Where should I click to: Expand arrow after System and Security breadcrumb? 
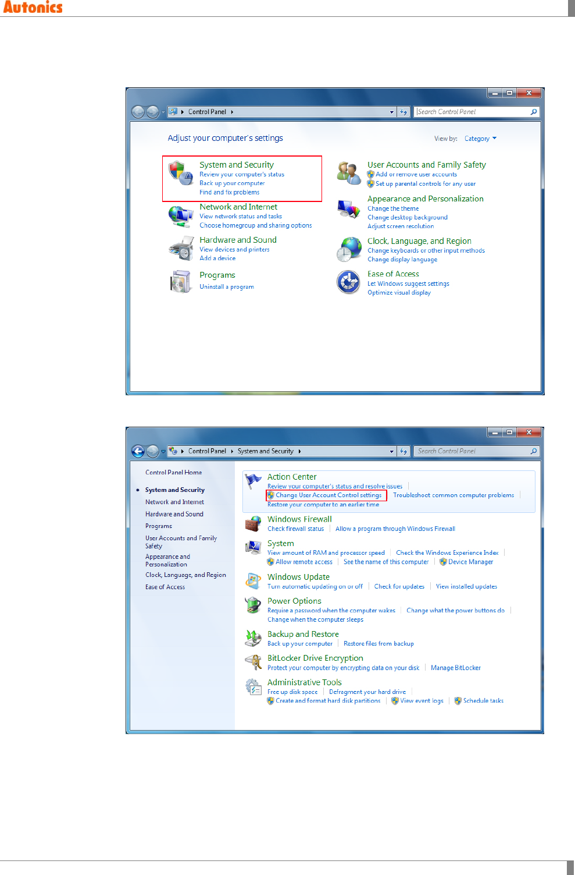point(299,451)
